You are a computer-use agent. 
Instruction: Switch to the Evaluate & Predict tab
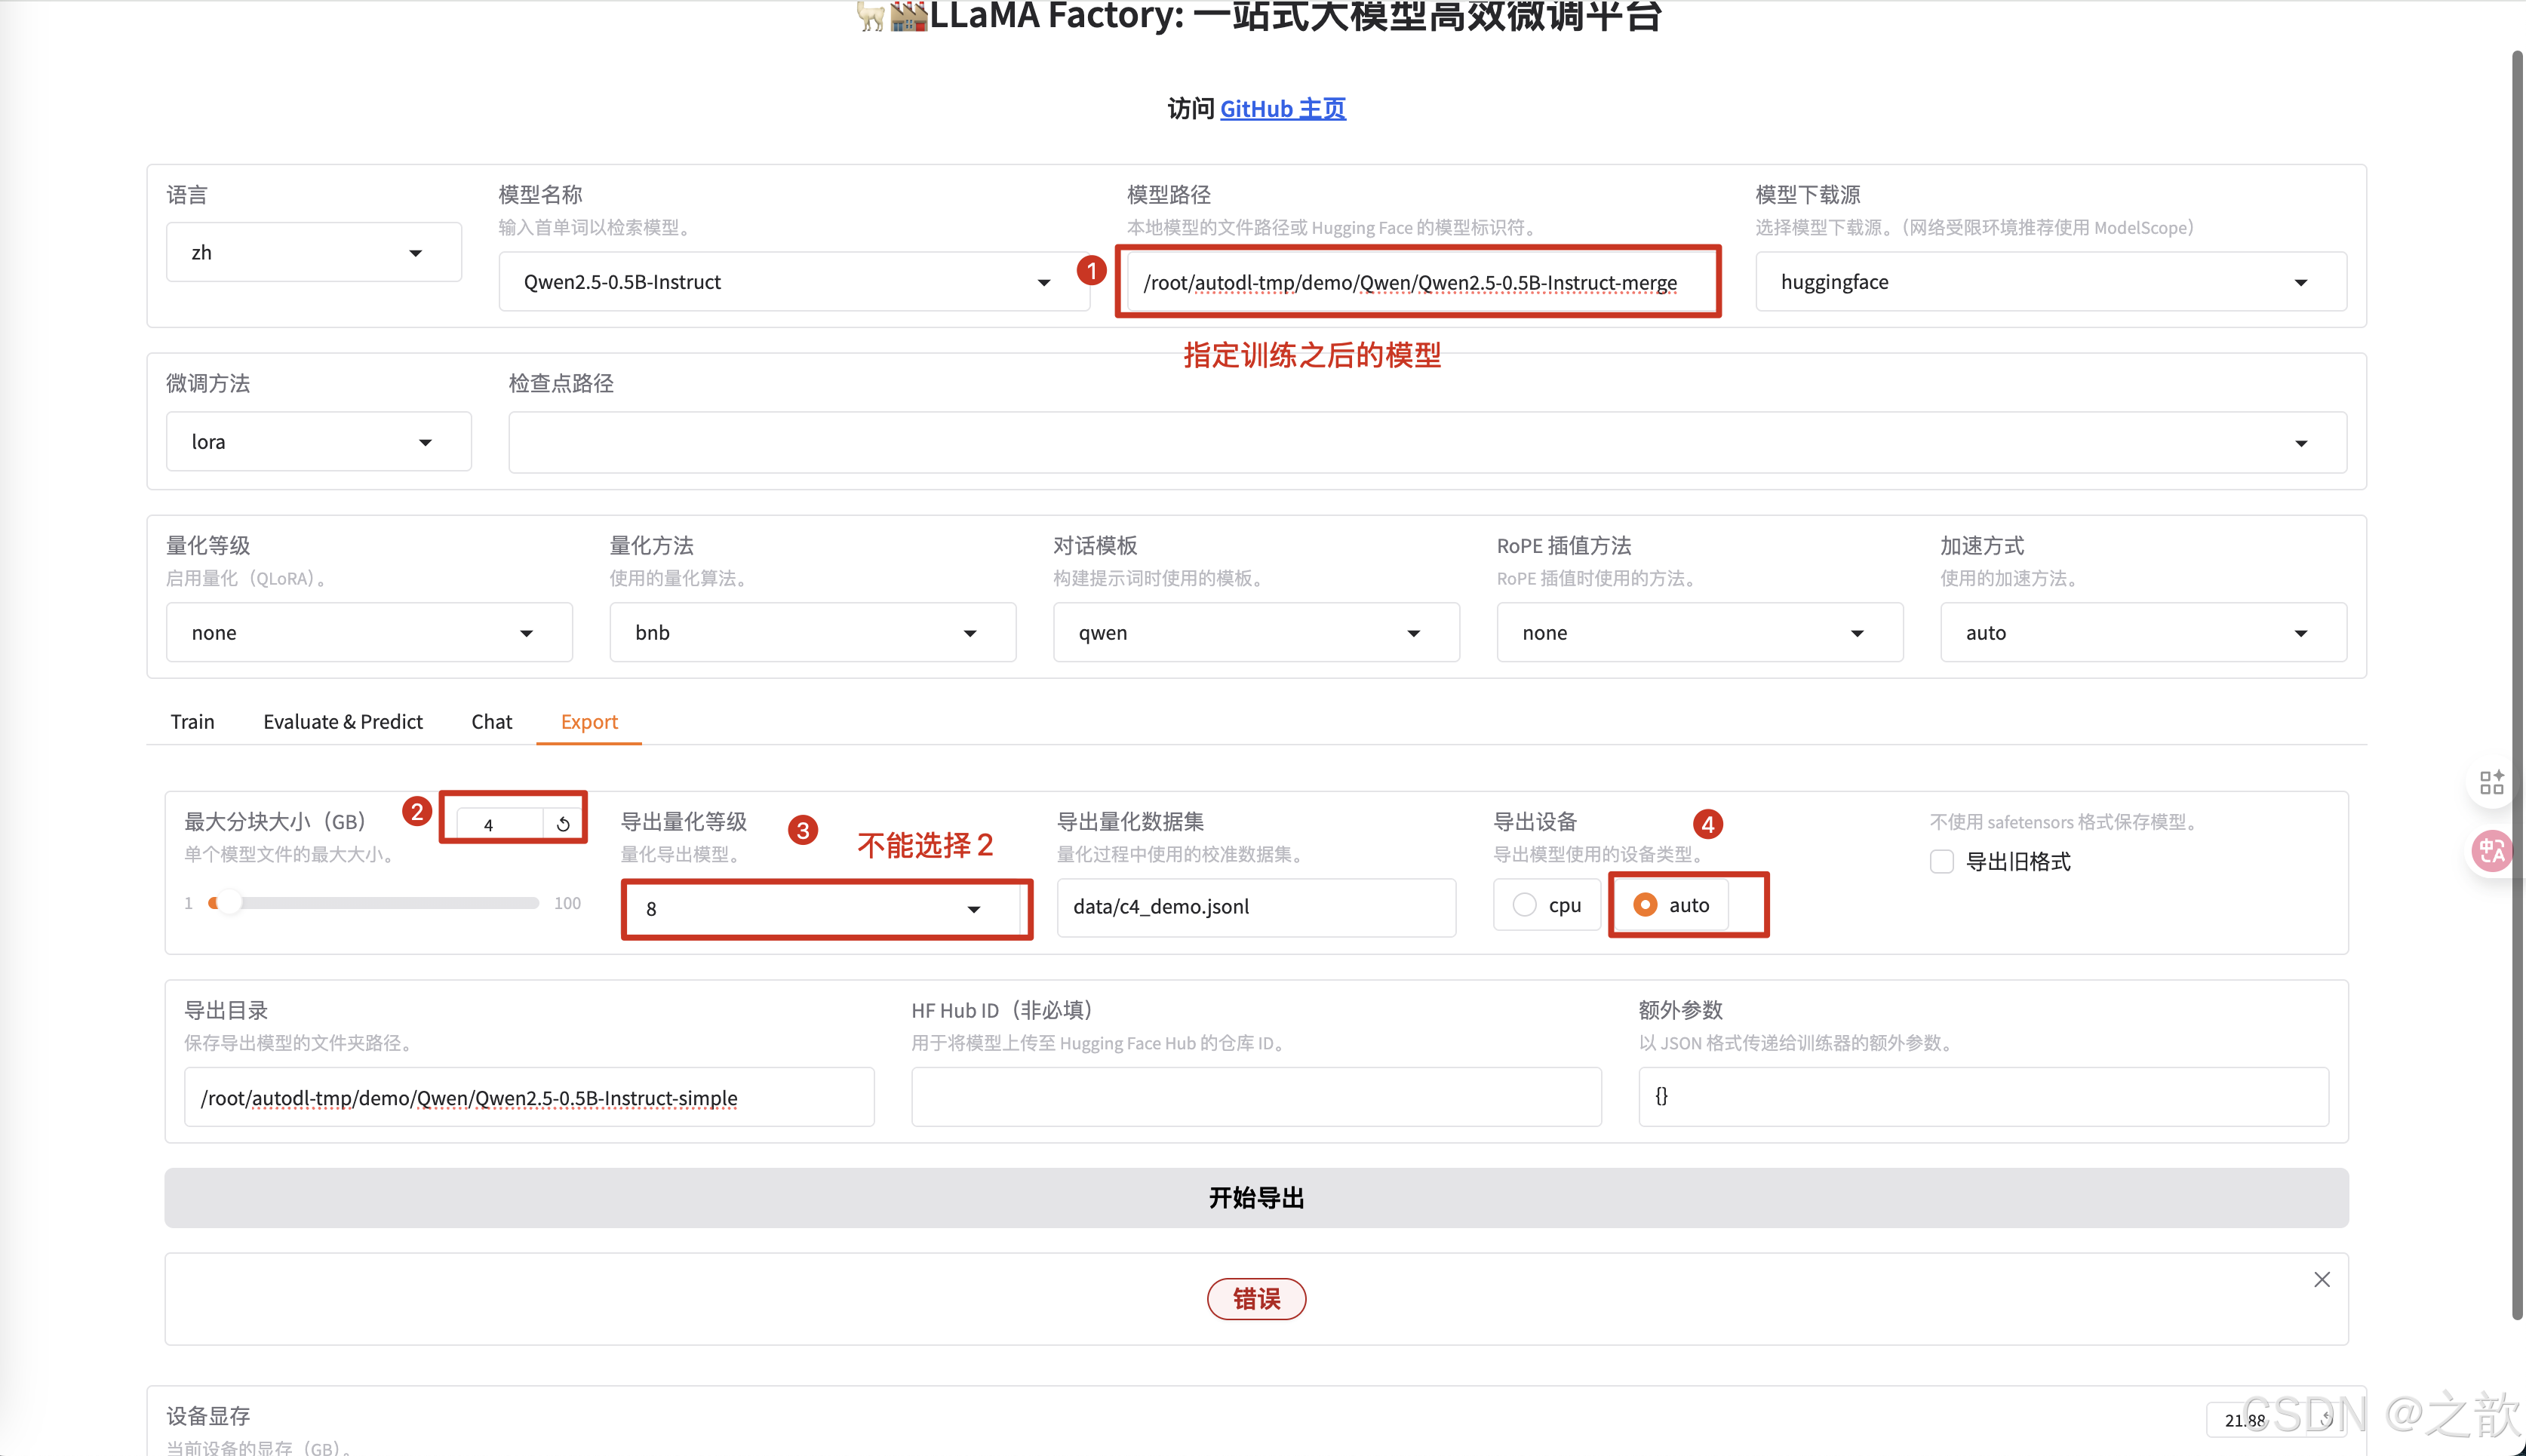[343, 721]
